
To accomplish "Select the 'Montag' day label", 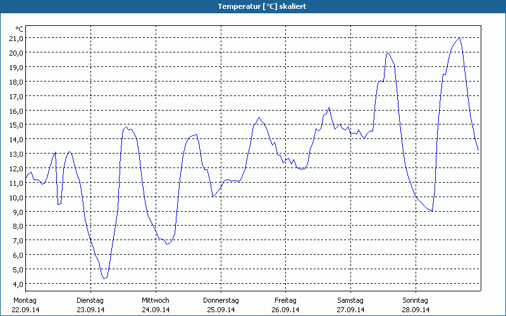I will (x=25, y=301).
